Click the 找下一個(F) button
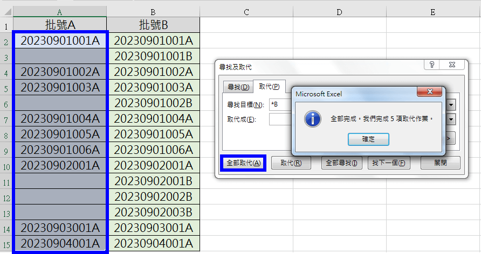 (x=386, y=163)
